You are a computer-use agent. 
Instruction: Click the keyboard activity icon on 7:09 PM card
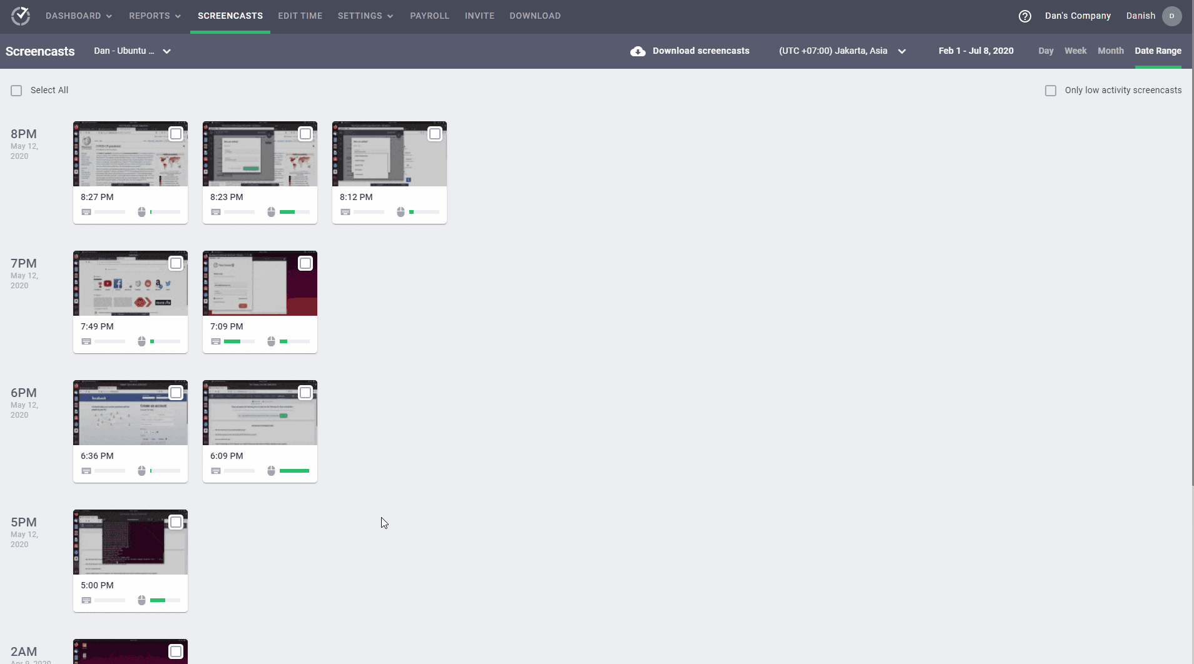point(215,341)
